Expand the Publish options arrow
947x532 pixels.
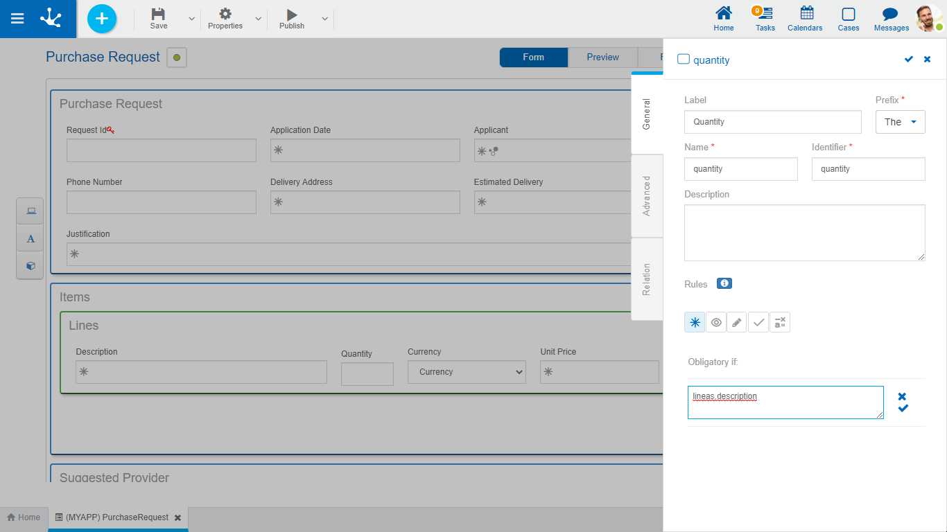pyautogui.click(x=324, y=19)
